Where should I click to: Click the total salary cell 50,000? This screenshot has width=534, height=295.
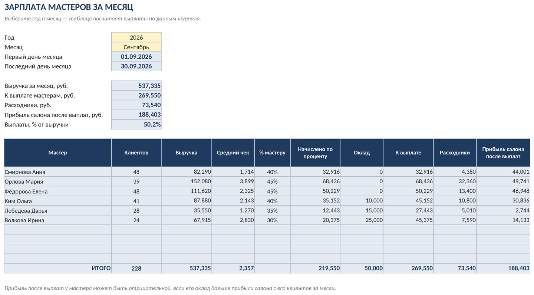[362, 268]
